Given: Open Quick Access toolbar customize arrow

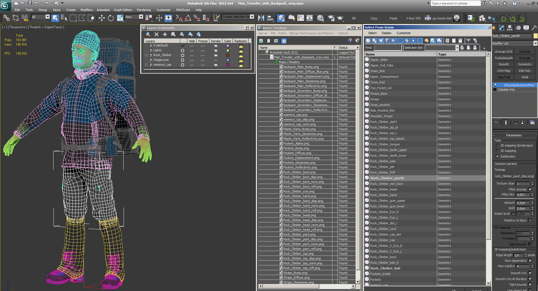Looking at the screenshot, I should click(x=63, y=3).
